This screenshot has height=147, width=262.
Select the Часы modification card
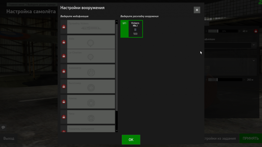coord(91,117)
